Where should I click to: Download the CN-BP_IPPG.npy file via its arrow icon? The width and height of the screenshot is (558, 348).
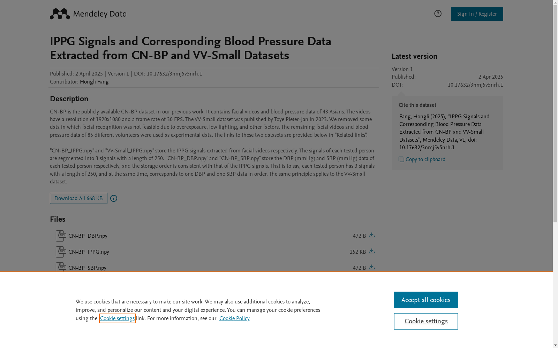[x=372, y=251]
